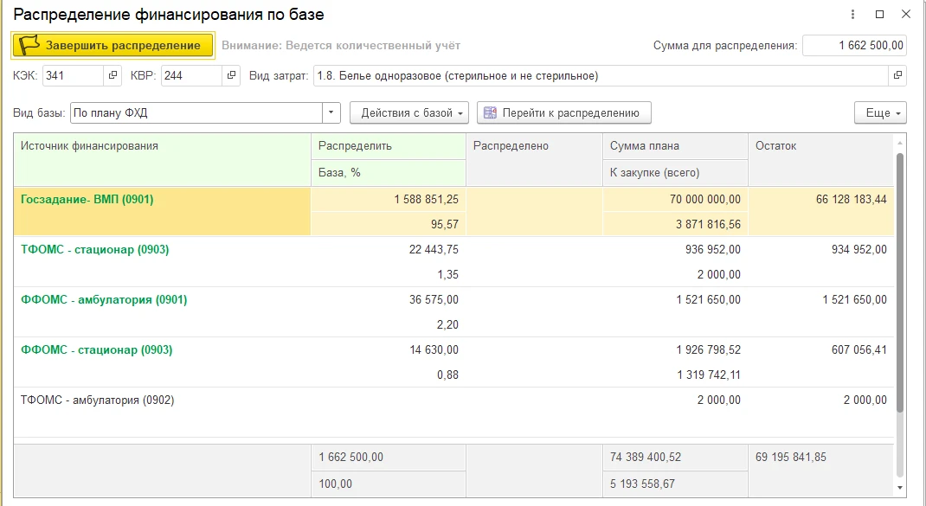Click the 1 588 851,25 distribution cell
926x506 pixels.
[x=389, y=200]
